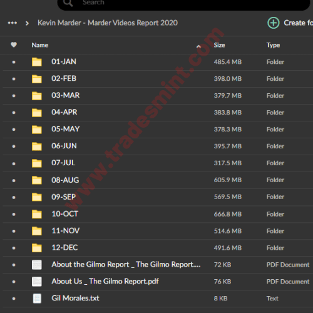
Task: Click the About the Gilmo Report PDF icon
Action: pos(37,265)
